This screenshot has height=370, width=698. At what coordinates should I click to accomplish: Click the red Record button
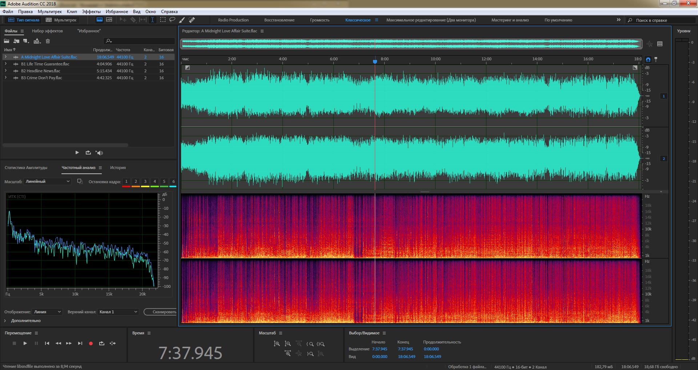tap(91, 343)
